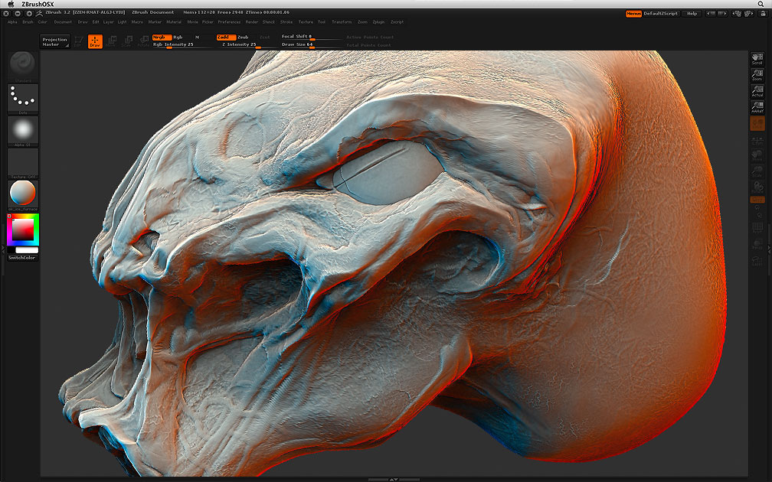This screenshot has width=772, height=482.
Task: Click the Floor grid icon on right shelf
Action: coord(757,141)
